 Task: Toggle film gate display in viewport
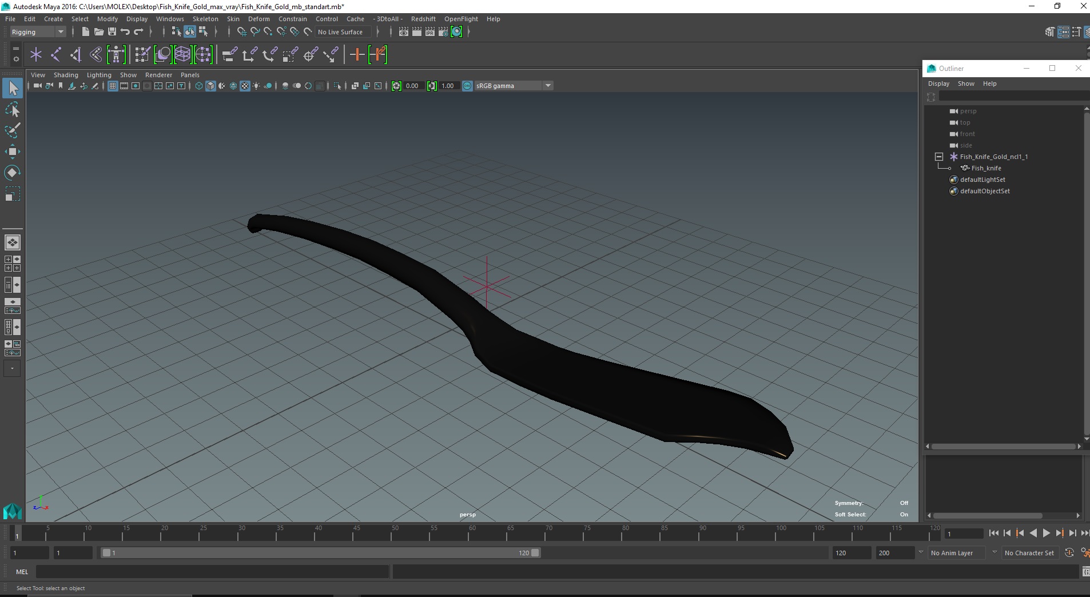(x=124, y=86)
